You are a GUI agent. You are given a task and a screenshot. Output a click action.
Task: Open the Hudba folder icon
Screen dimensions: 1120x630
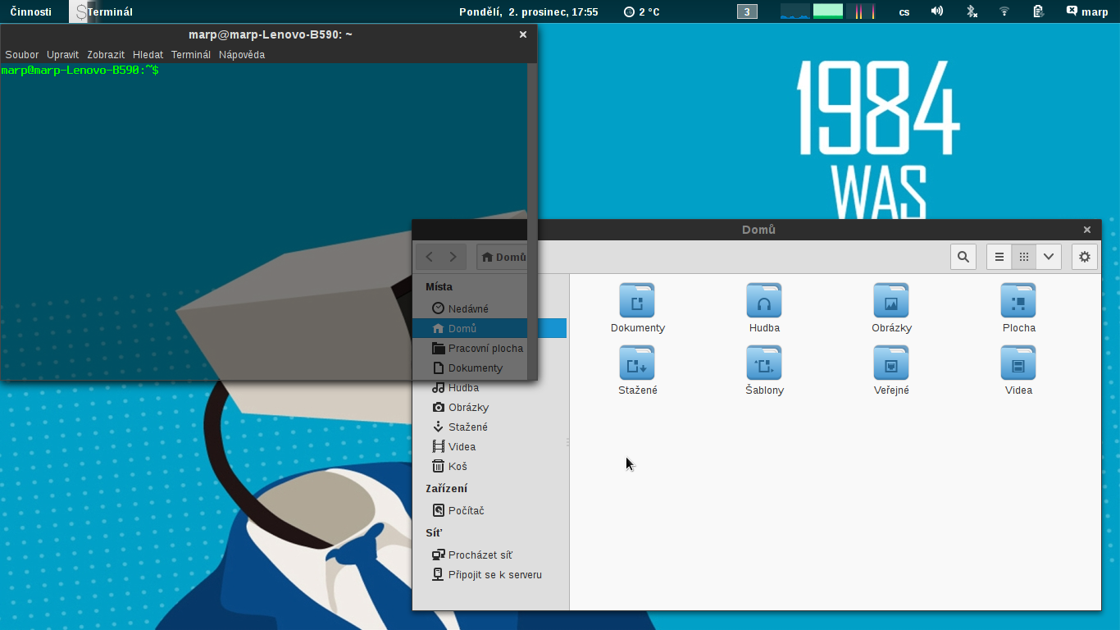764,301
